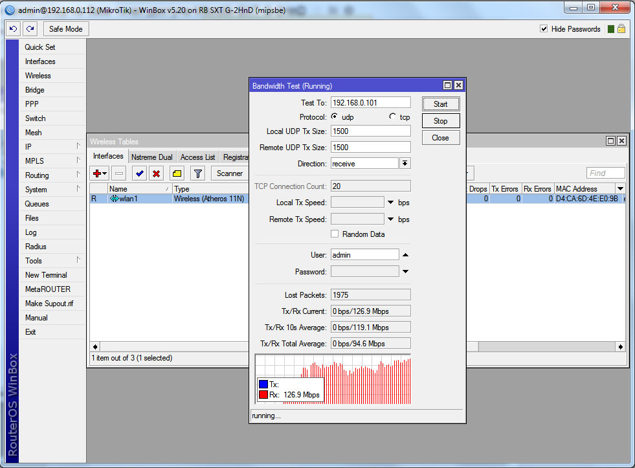Open Wireless in the sidebar menu
Image resolution: width=635 pixels, height=468 pixels.
[x=38, y=76]
